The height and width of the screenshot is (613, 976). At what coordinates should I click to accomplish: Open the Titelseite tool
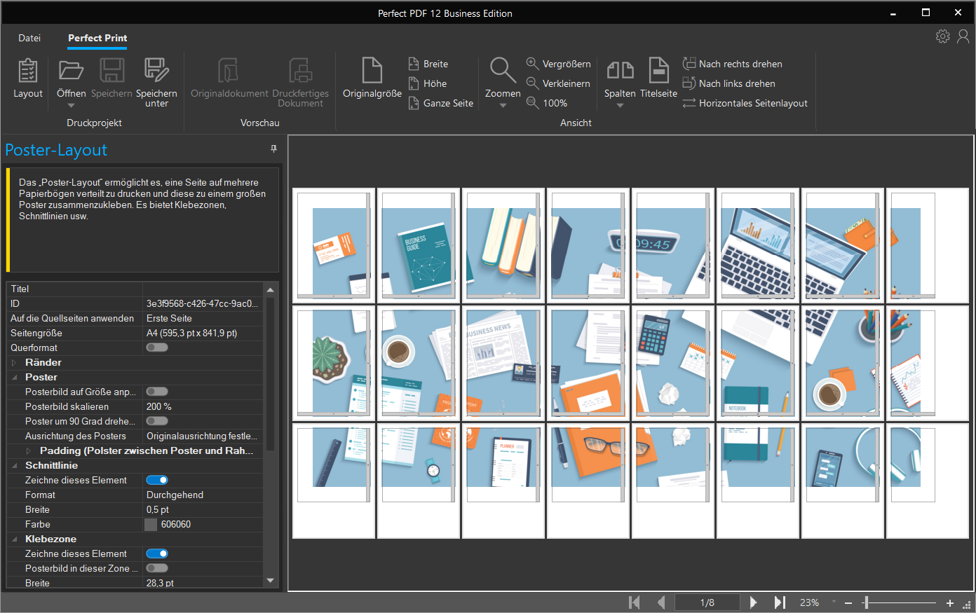(658, 79)
